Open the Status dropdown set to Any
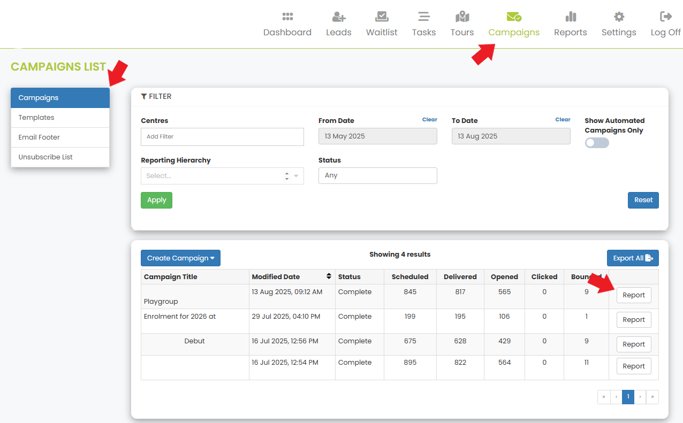 pos(377,176)
